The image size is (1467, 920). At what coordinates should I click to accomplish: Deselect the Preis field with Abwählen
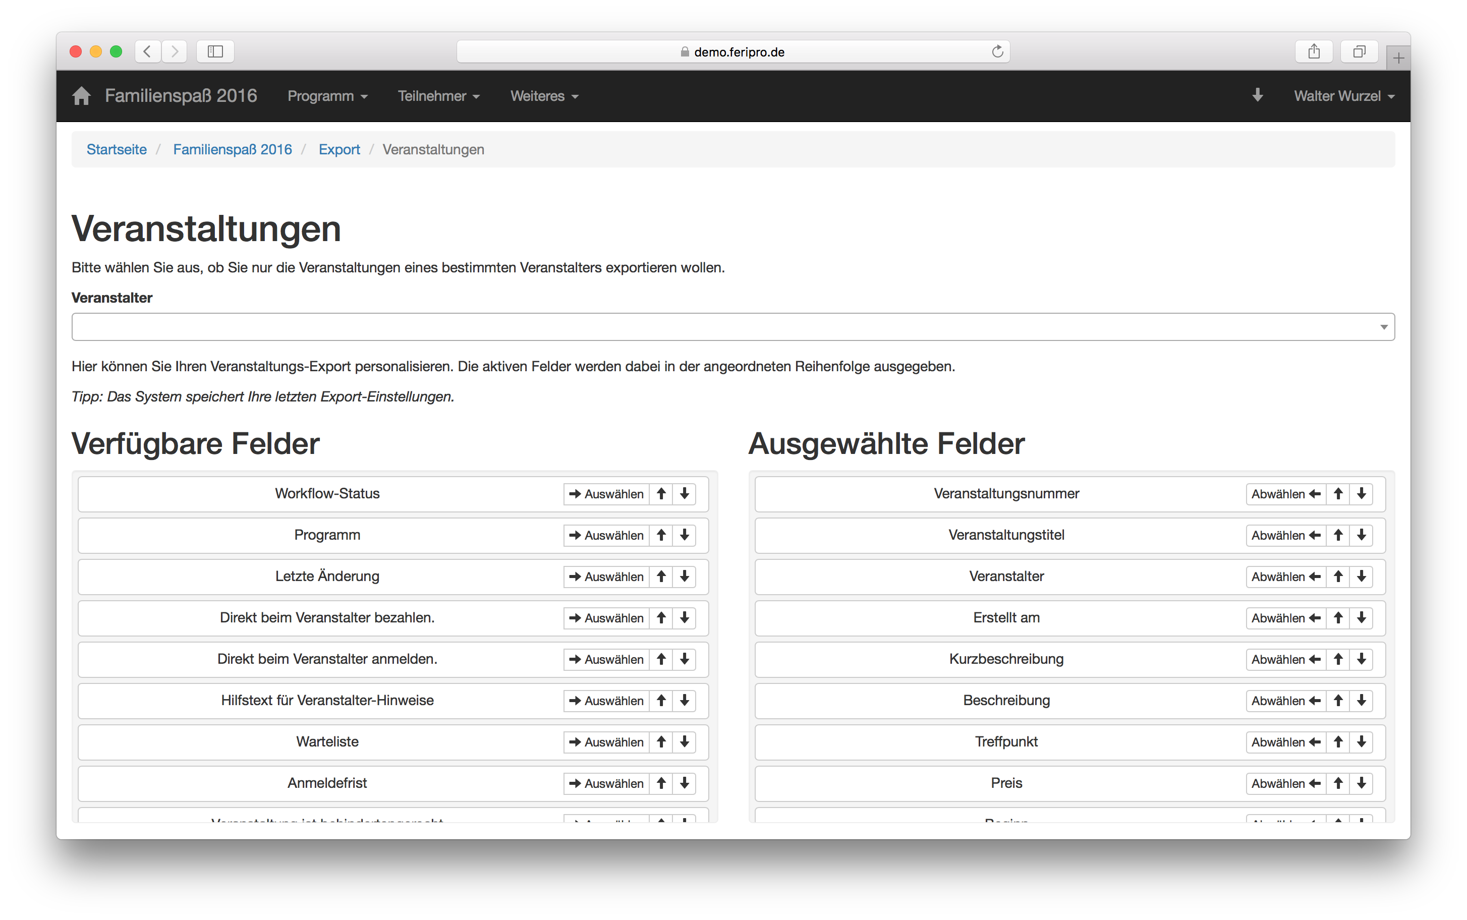[1285, 784]
